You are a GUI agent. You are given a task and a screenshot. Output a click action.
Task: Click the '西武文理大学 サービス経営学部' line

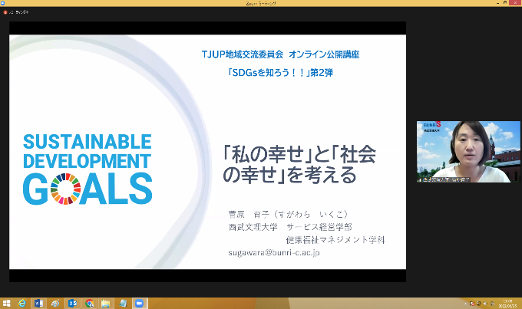tap(290, 227)
